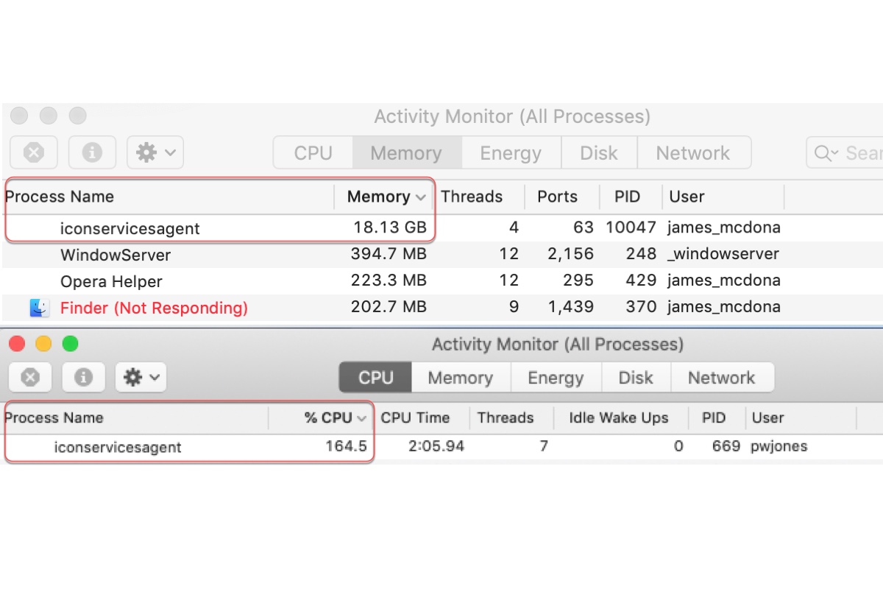
Task: Click Process Name header in lower window
Action: (x=54, y=417)
